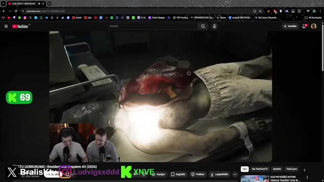The height and width of the screenshot is (182, 324).
Task: Open the Twitch Badges bookmark
Action: tap(157, 18)
